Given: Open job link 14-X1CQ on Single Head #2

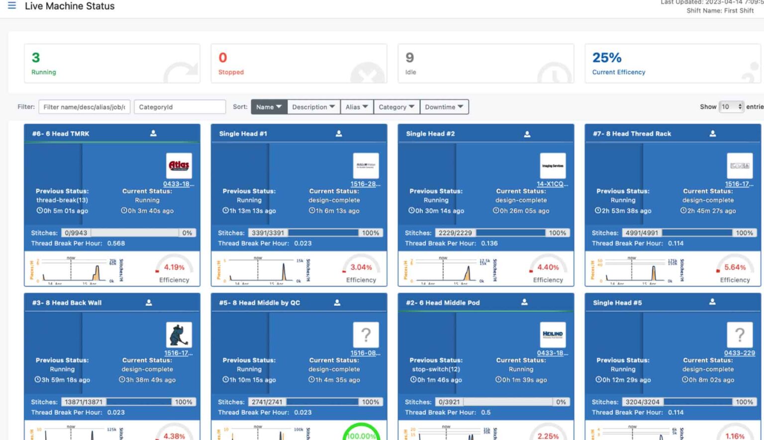Looking at the screenshot, I should (552, 184).
